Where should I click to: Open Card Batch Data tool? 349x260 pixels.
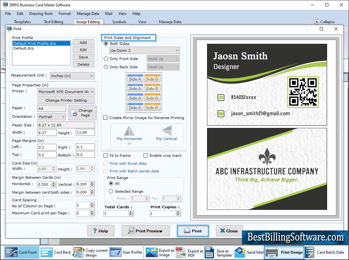pyautogui.click(x=325, y=252)
